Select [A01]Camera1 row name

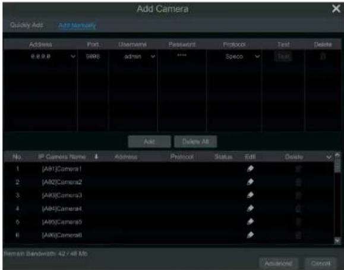point(62,169)
